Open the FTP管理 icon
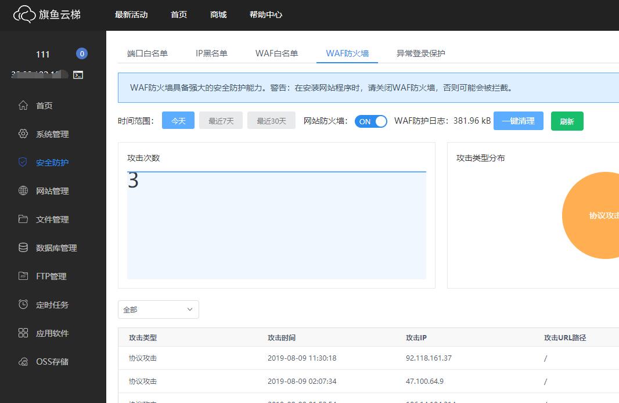The image size is (619, 403). point(23,276)
